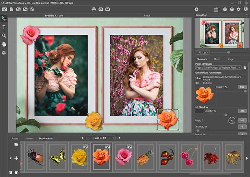Switch to the Photos tab

29,138
